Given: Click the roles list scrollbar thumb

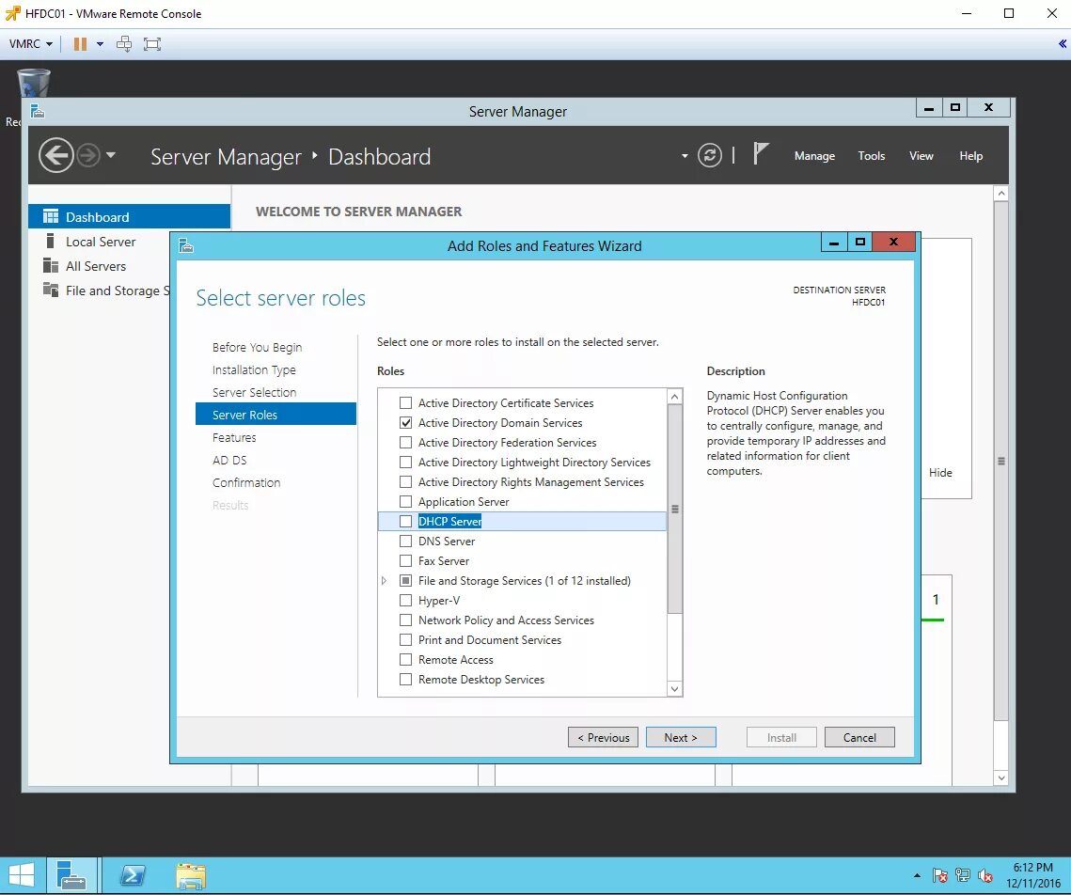Looking at the screenshot, I should [675, 509].
